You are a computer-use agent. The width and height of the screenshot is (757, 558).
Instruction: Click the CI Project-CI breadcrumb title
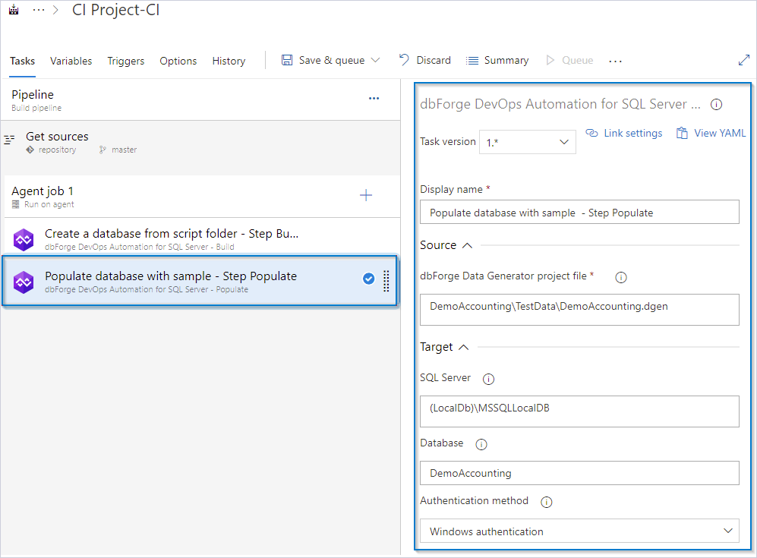point(116,10)
